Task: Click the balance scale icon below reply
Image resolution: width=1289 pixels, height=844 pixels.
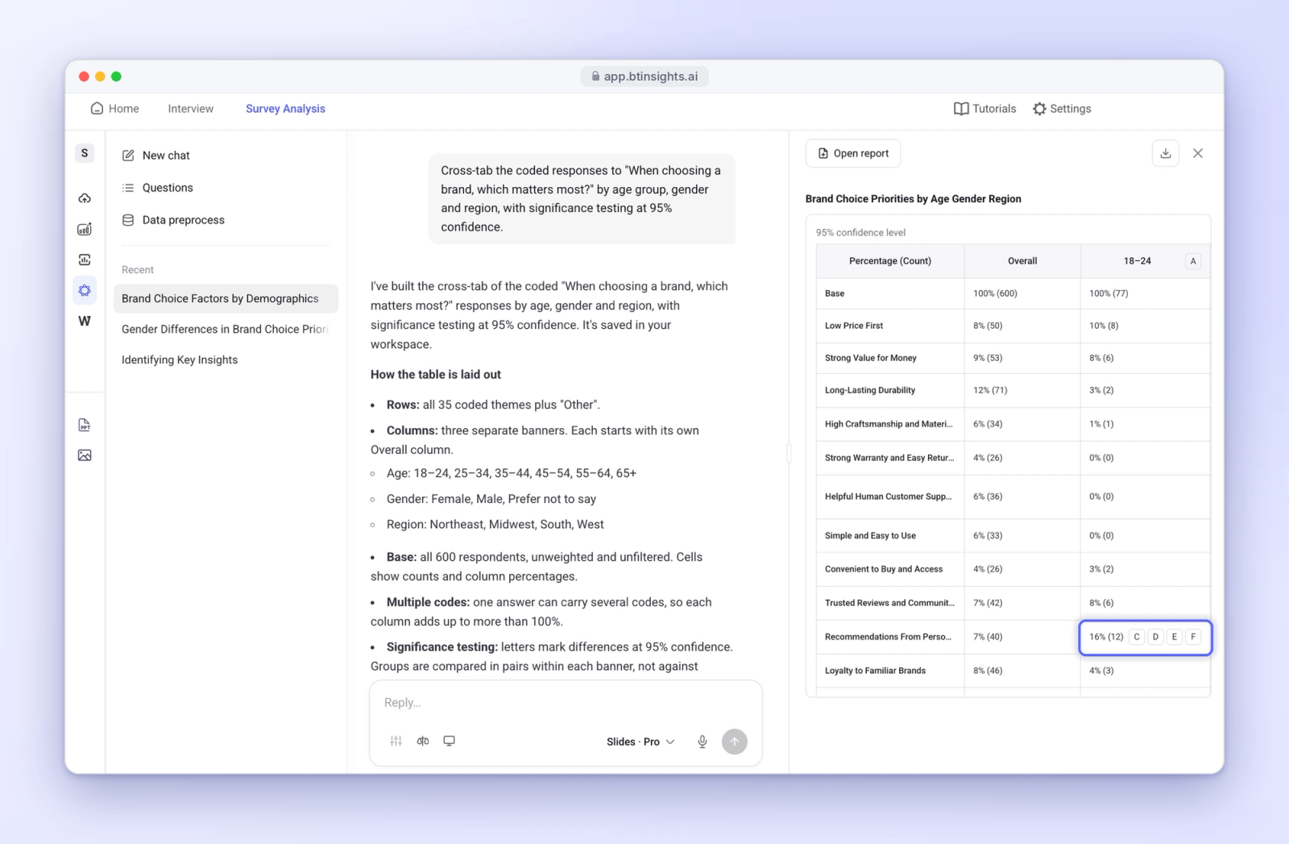Action: [423, 741]
